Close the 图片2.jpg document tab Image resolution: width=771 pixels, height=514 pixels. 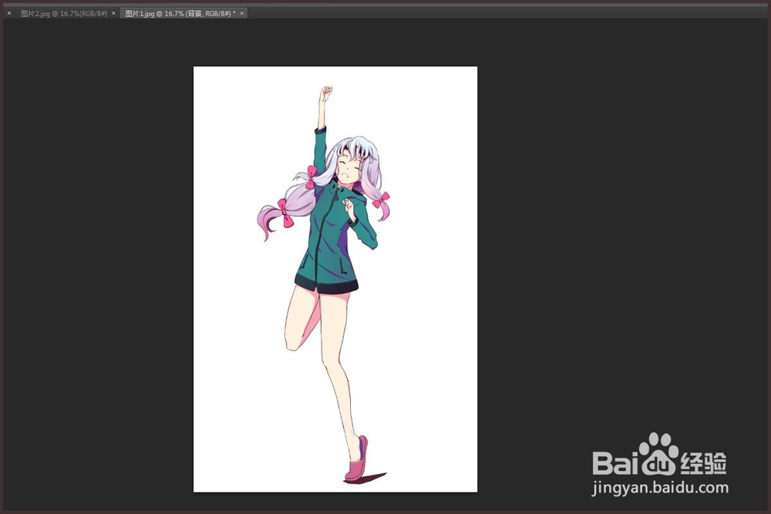113,13
